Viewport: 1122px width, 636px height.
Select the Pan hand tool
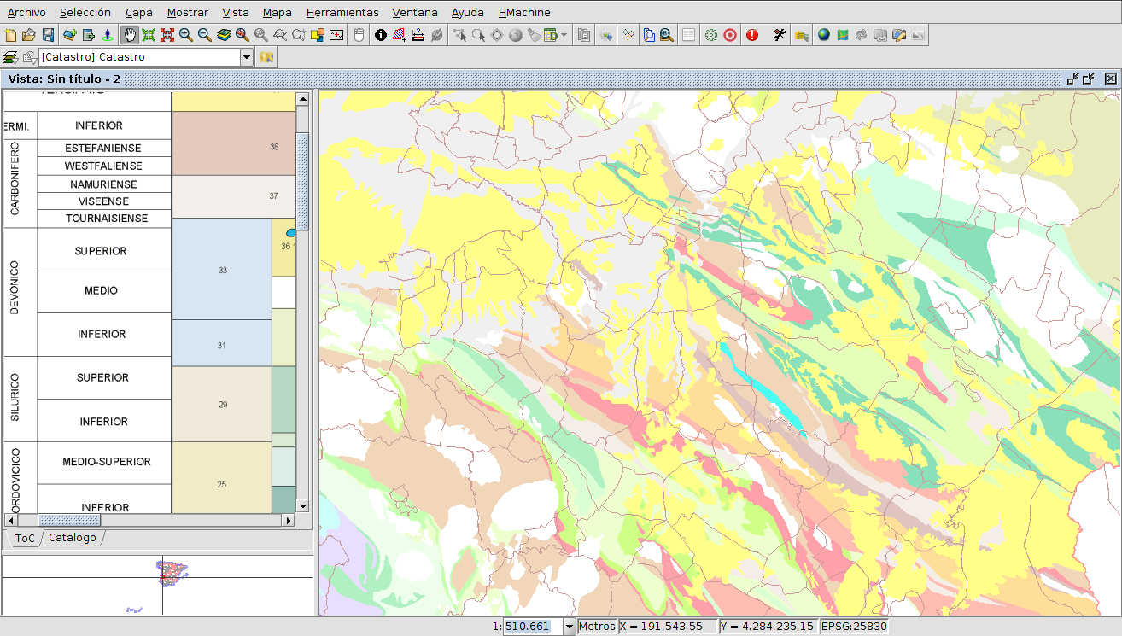click(130, 35)
